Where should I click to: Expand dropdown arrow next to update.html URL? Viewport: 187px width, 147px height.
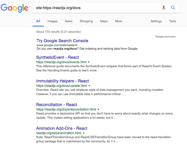(89, 86)
